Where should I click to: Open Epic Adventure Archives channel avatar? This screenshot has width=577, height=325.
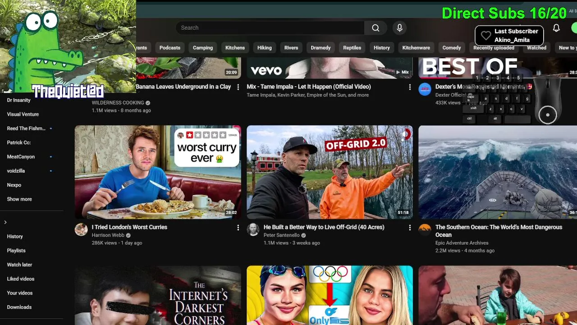(425, 229)
